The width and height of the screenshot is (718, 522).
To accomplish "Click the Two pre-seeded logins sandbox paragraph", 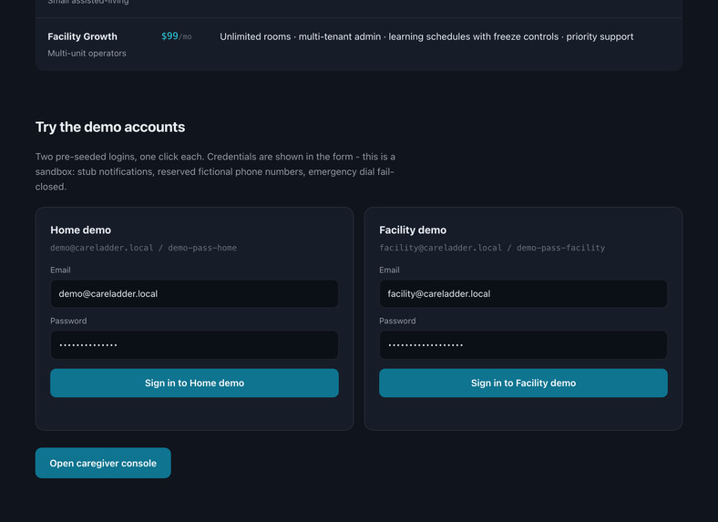I will click(215, 171).
